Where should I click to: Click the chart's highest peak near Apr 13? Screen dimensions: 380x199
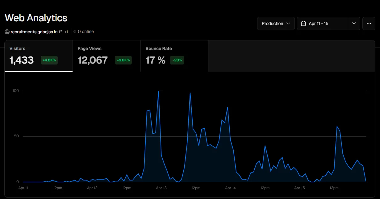(158, 91)
